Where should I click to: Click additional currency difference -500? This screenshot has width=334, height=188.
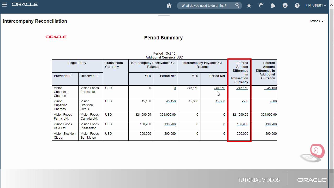273,101
